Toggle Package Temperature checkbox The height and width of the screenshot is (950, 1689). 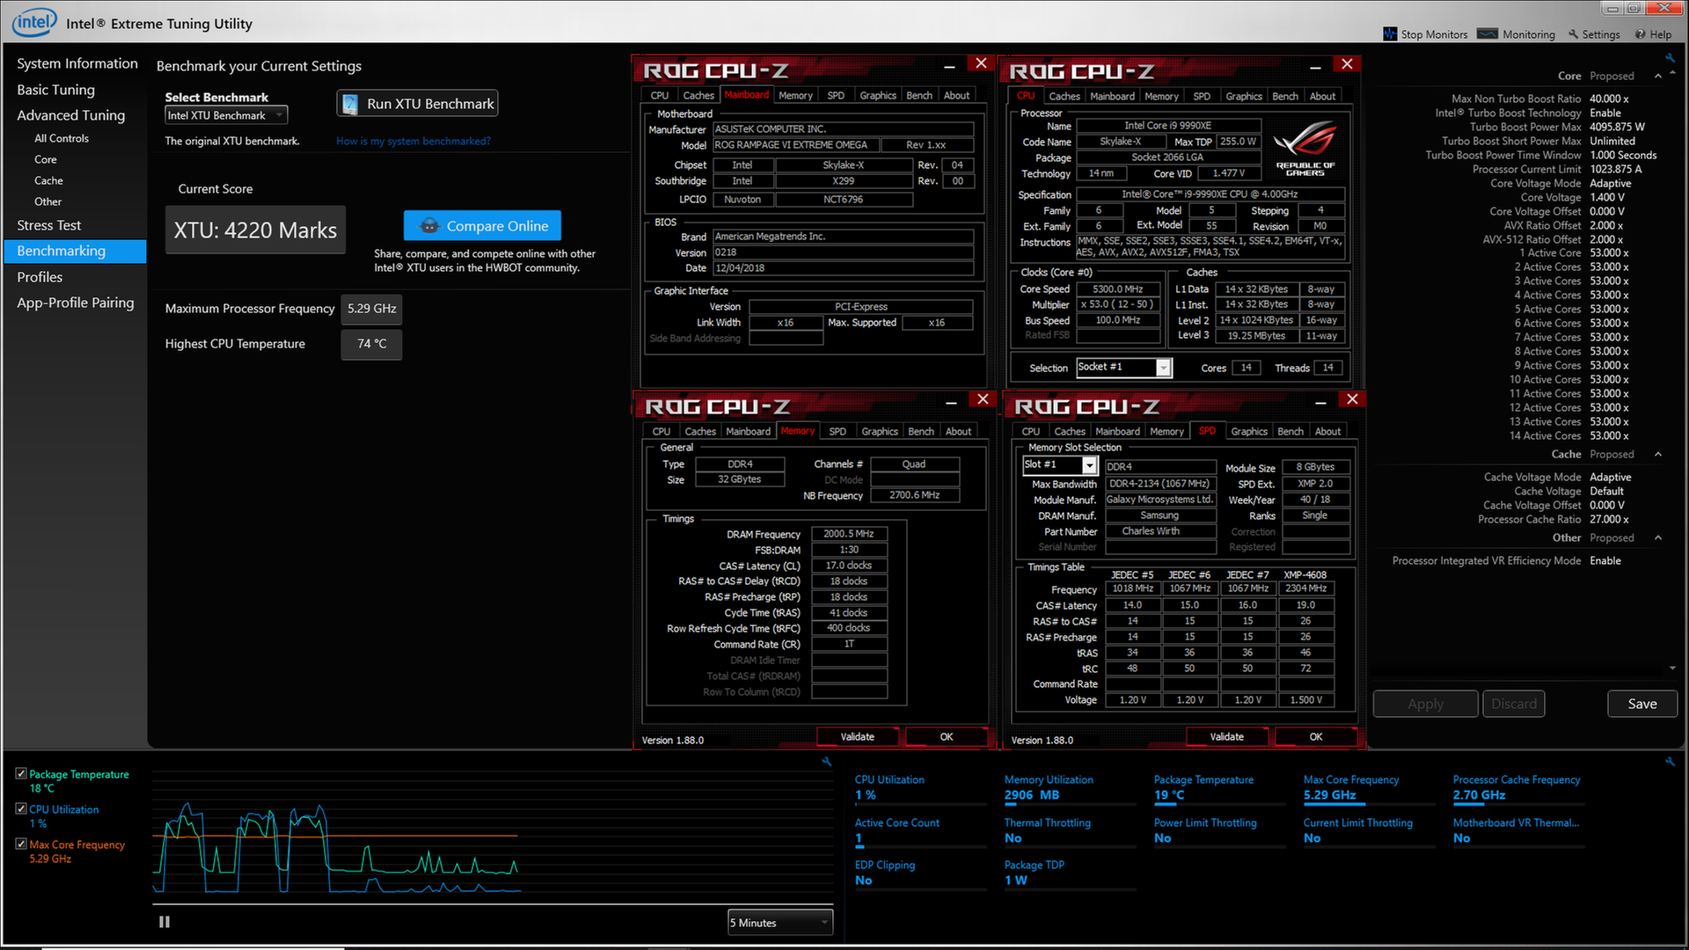point(21,773)
